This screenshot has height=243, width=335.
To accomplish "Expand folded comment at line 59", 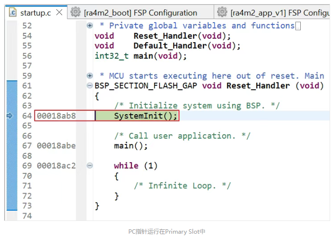I will [x=89, y=76].
